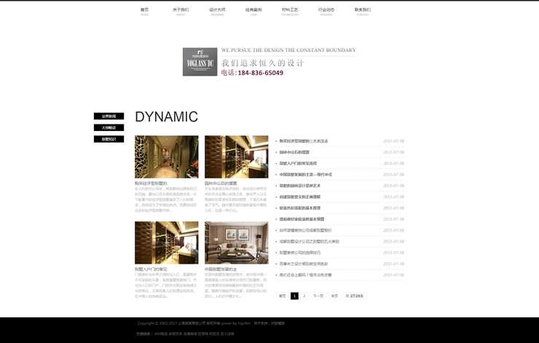
Task: Open the wine cabinet article thumbnail
Action: 236,157
